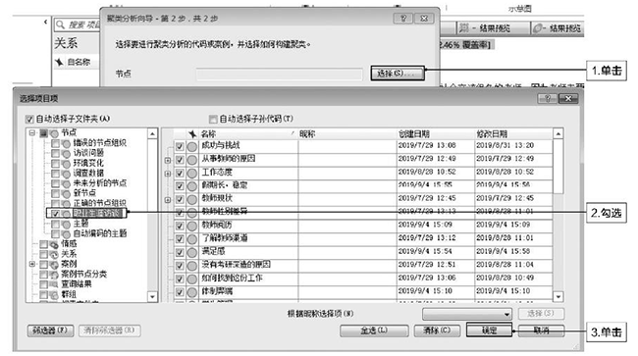
Task: Click the pin icon in the list column header
Action: tap(192, 134)
